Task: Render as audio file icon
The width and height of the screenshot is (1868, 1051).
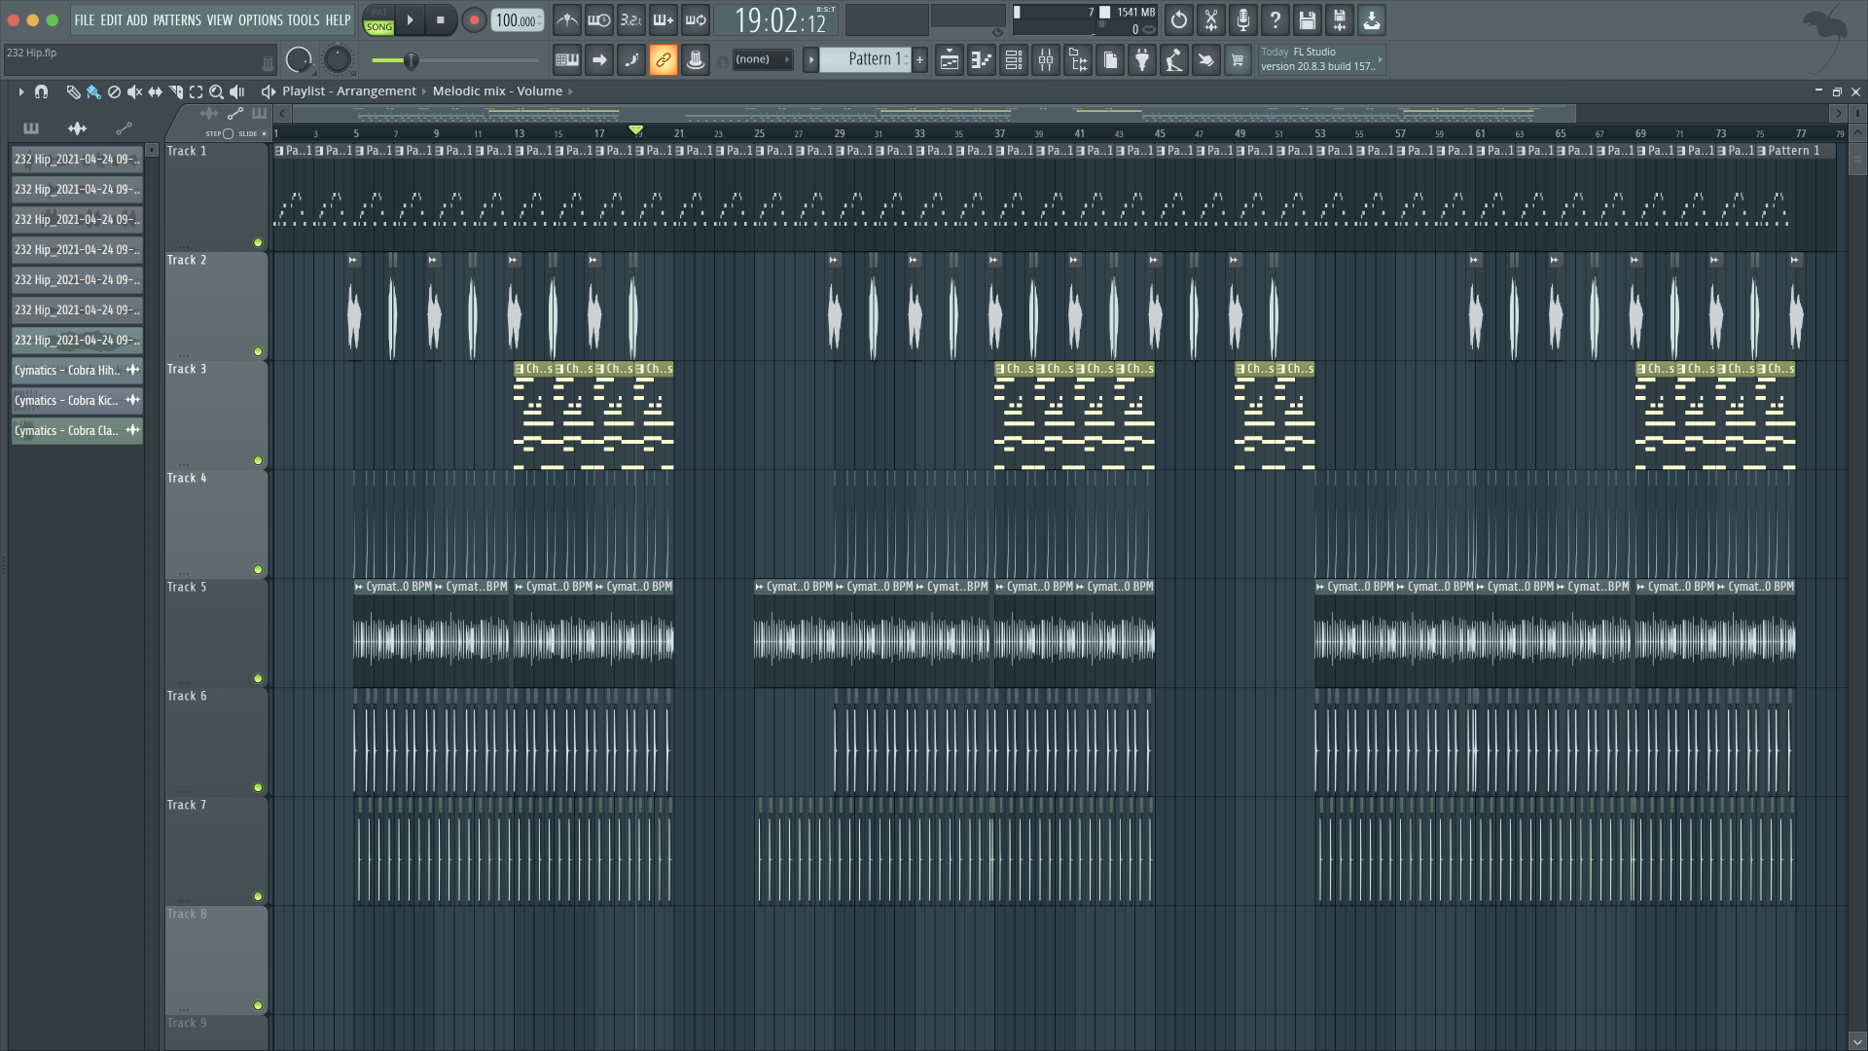Action: (x=1340, y=19)
